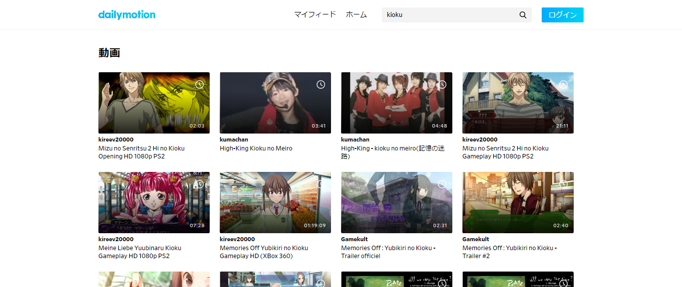Open kireev20000 channel above Opening HD title

(116, 140)
